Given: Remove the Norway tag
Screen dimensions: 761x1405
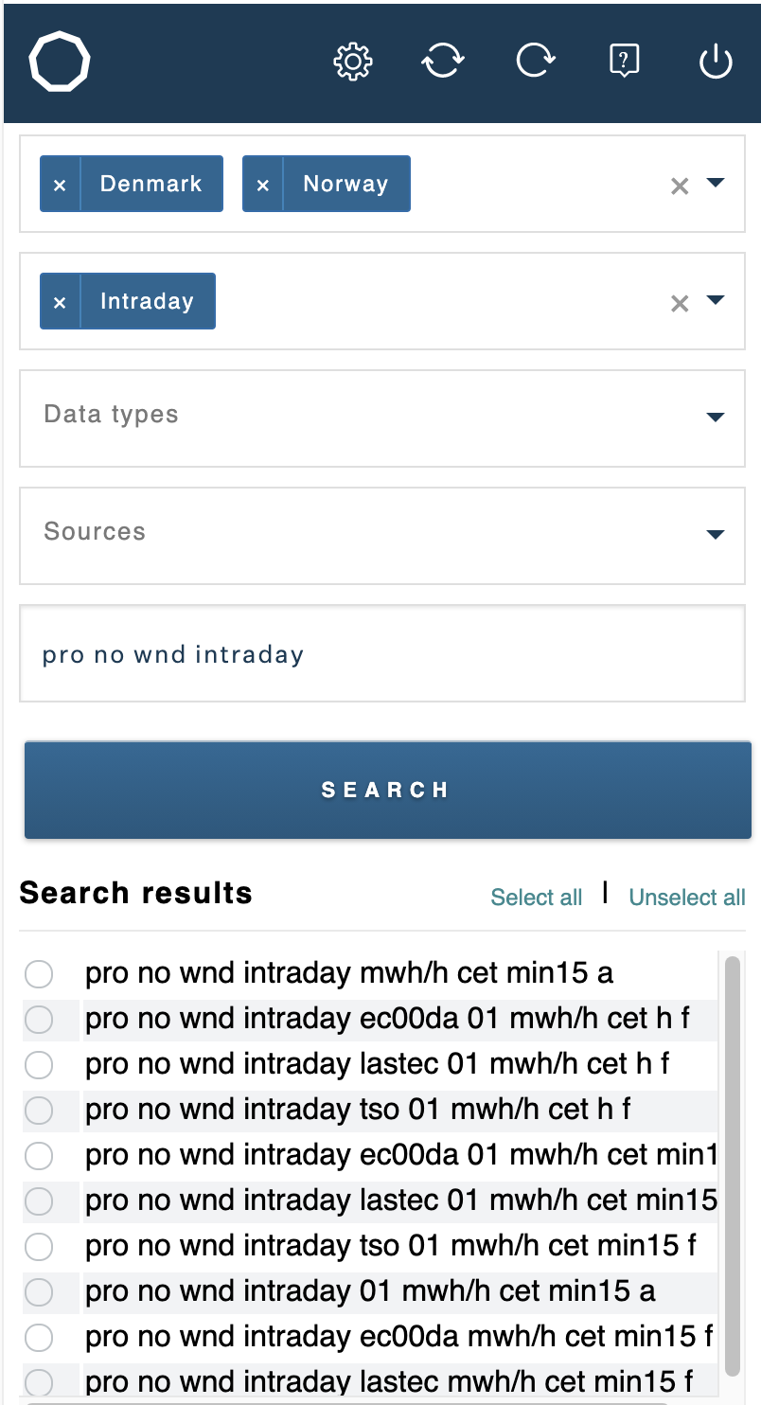Looking at the screenshot, I should click(263, 184).
